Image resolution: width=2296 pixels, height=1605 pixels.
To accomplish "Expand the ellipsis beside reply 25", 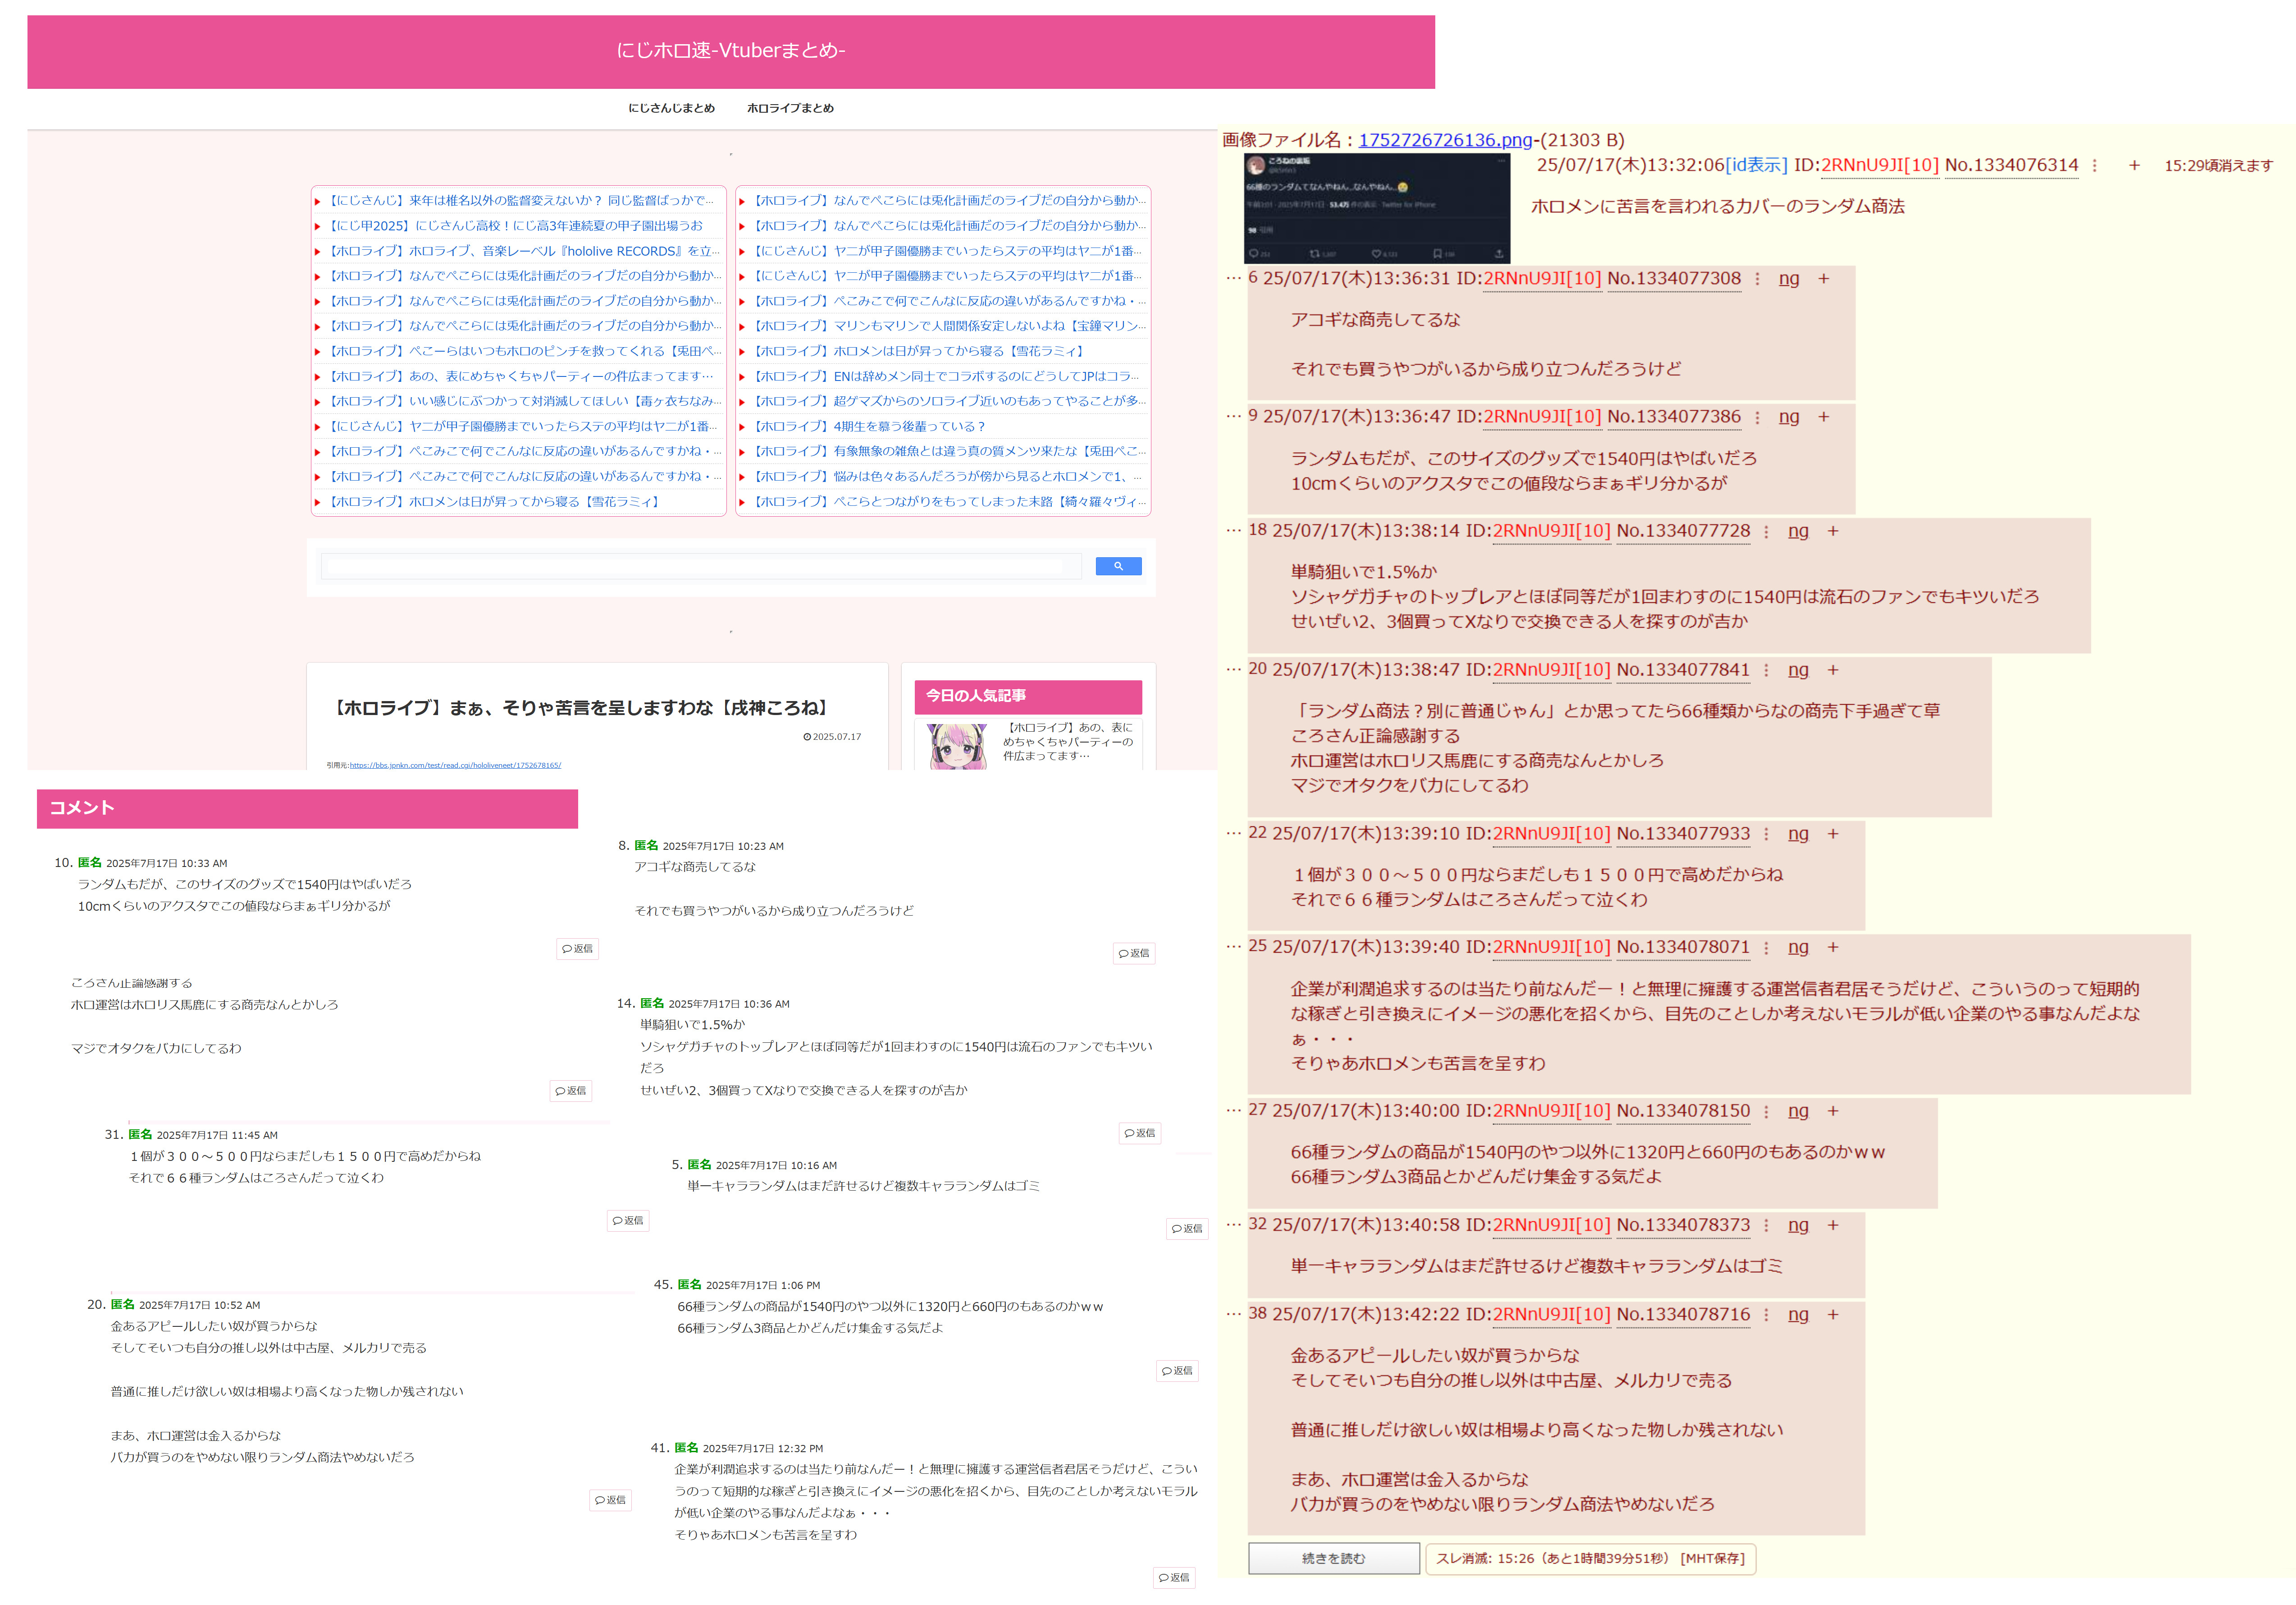I will point(1233,947).
